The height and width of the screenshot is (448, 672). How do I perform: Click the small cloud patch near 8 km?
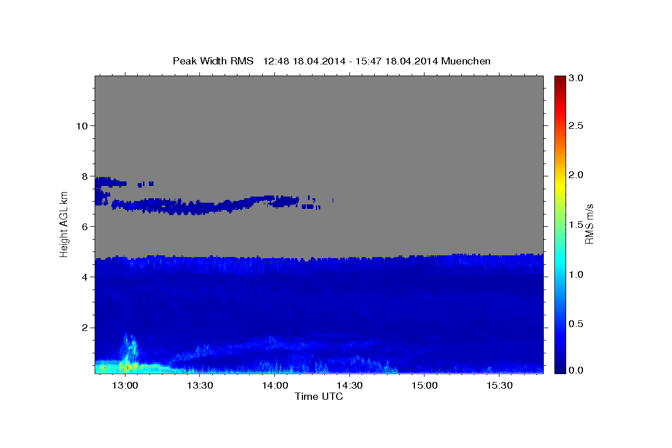pos(110,182)
